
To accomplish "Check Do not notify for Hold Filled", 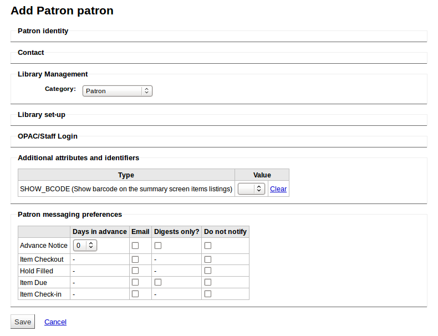I will tap(208, 271).
